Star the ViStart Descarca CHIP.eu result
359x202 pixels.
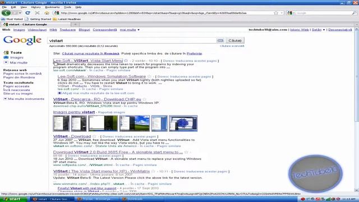point(144,99)
